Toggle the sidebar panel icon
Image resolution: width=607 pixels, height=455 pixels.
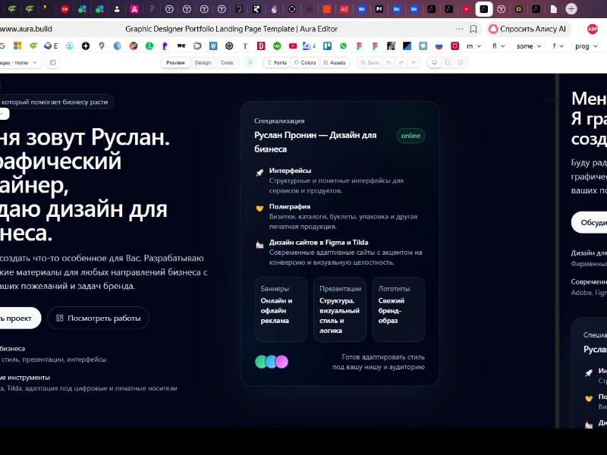tap(53, 63)
